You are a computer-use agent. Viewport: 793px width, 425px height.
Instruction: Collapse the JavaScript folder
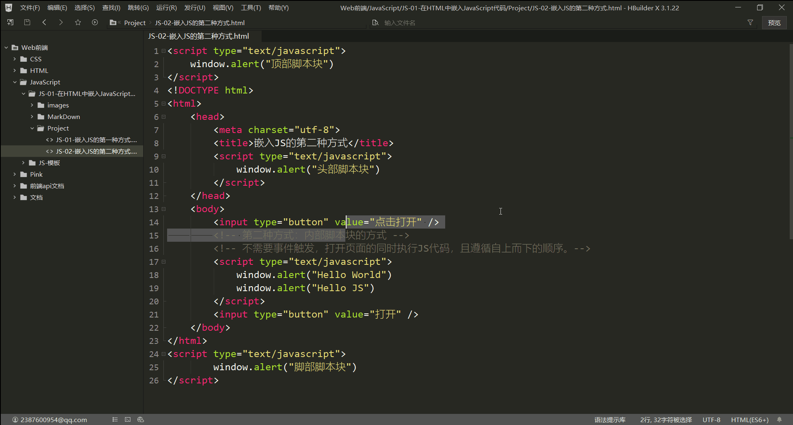pos(15,82)
